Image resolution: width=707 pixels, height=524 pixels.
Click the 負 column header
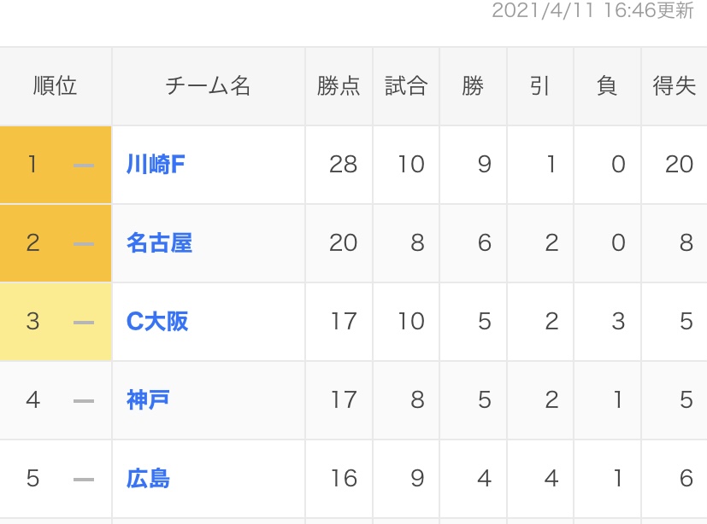click(x=607, y=86)
